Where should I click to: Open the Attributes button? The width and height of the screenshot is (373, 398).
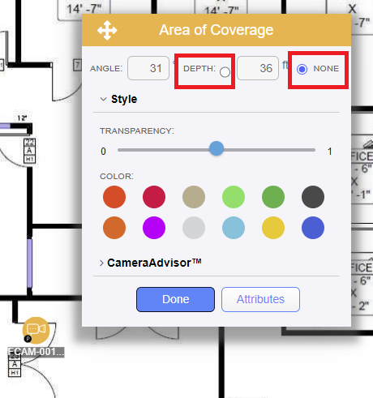[x=260, y=299]
